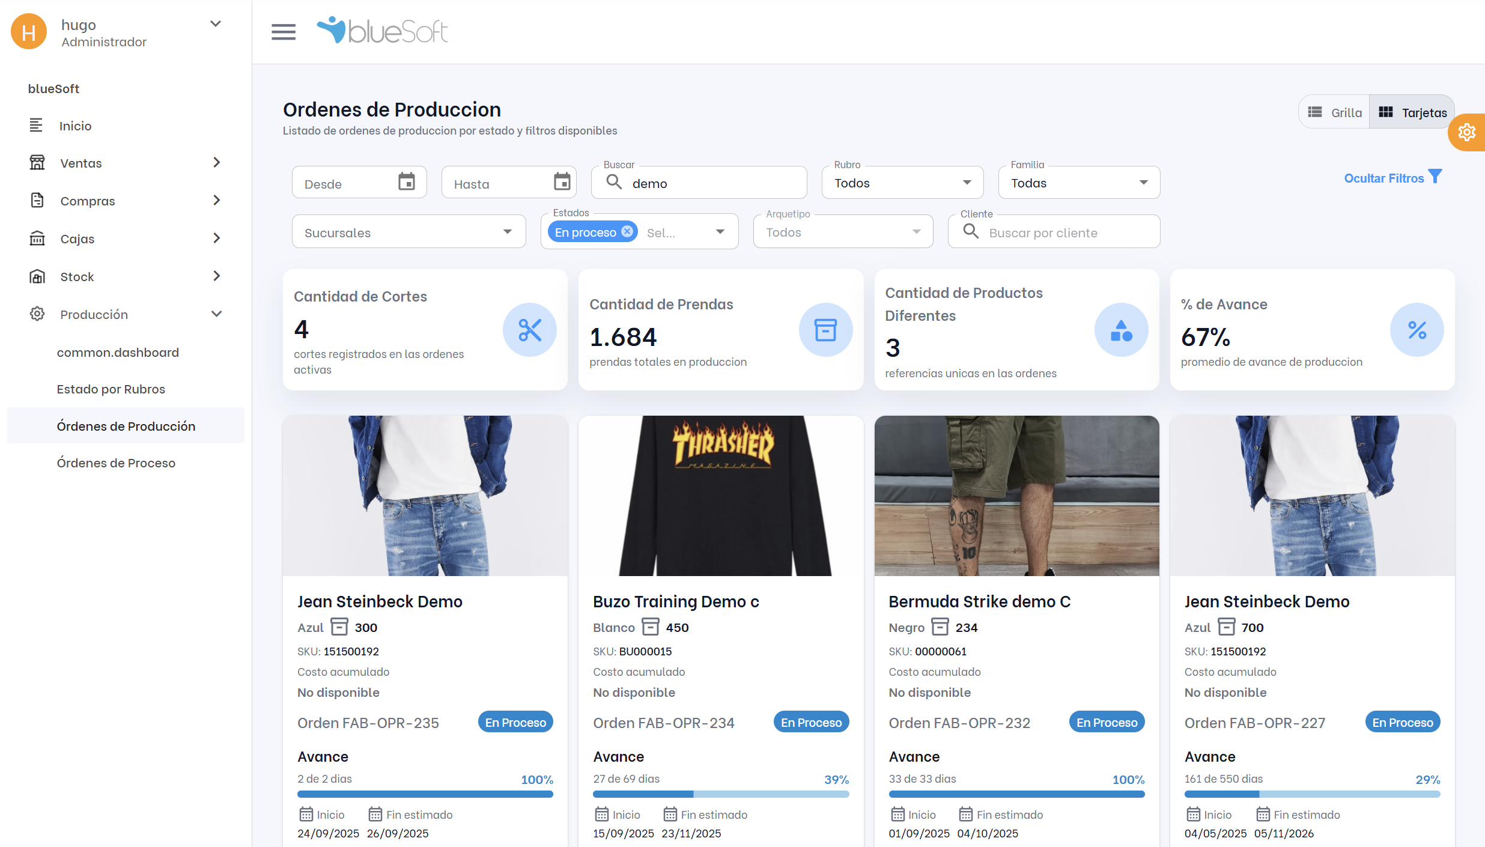
Task: Open Órdenes de Proceso in the sidebar
Action: (116, 463)
